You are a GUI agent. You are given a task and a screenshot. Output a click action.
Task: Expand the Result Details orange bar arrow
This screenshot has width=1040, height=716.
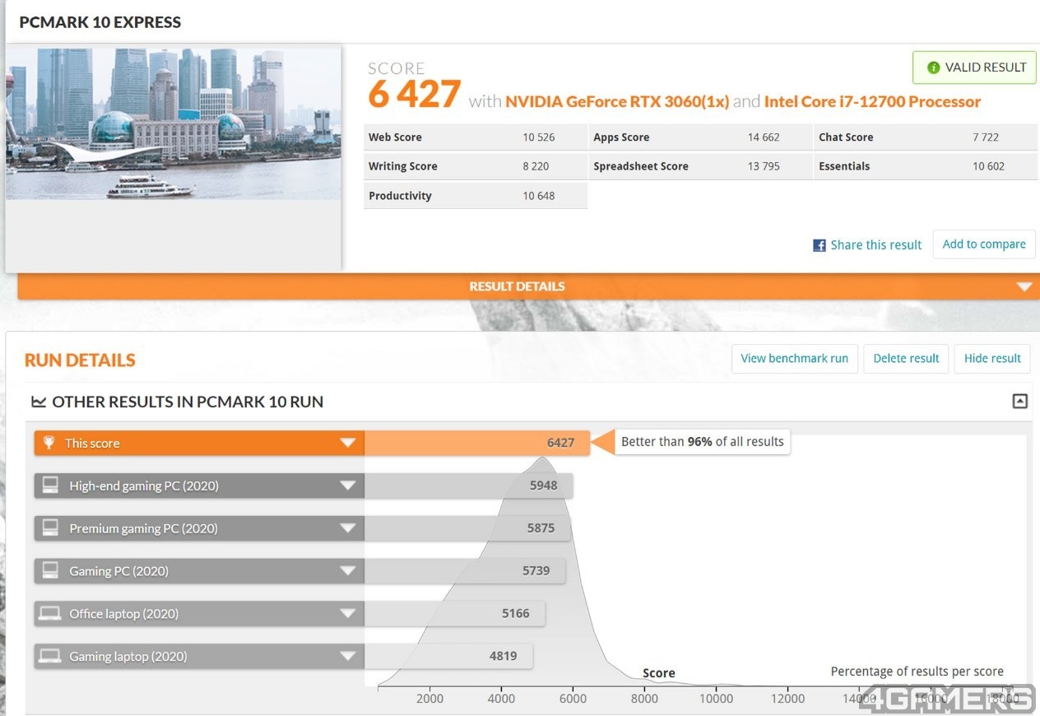point(1024,287)
